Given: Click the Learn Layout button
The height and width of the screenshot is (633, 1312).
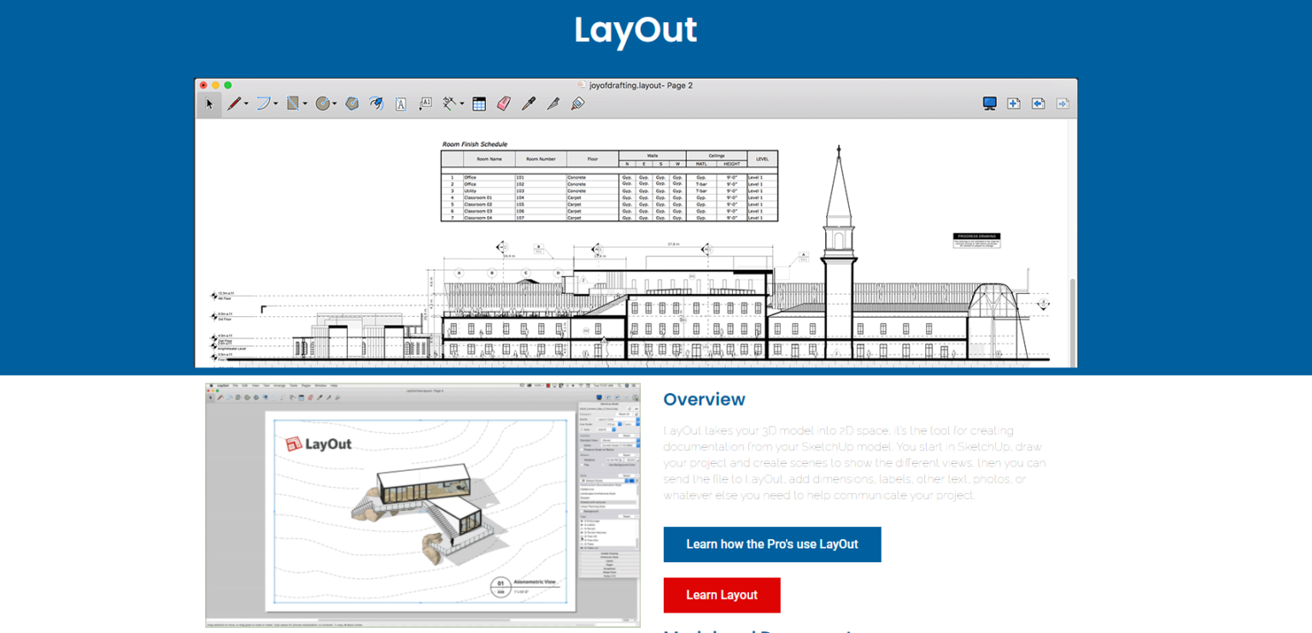Looking at the screenshot, I should [722, 595].
